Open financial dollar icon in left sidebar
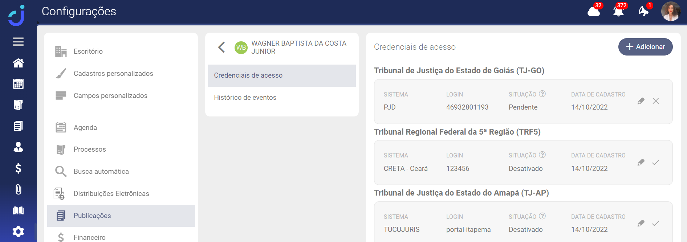Screen dimensions: 687x242 pos(18,168)
